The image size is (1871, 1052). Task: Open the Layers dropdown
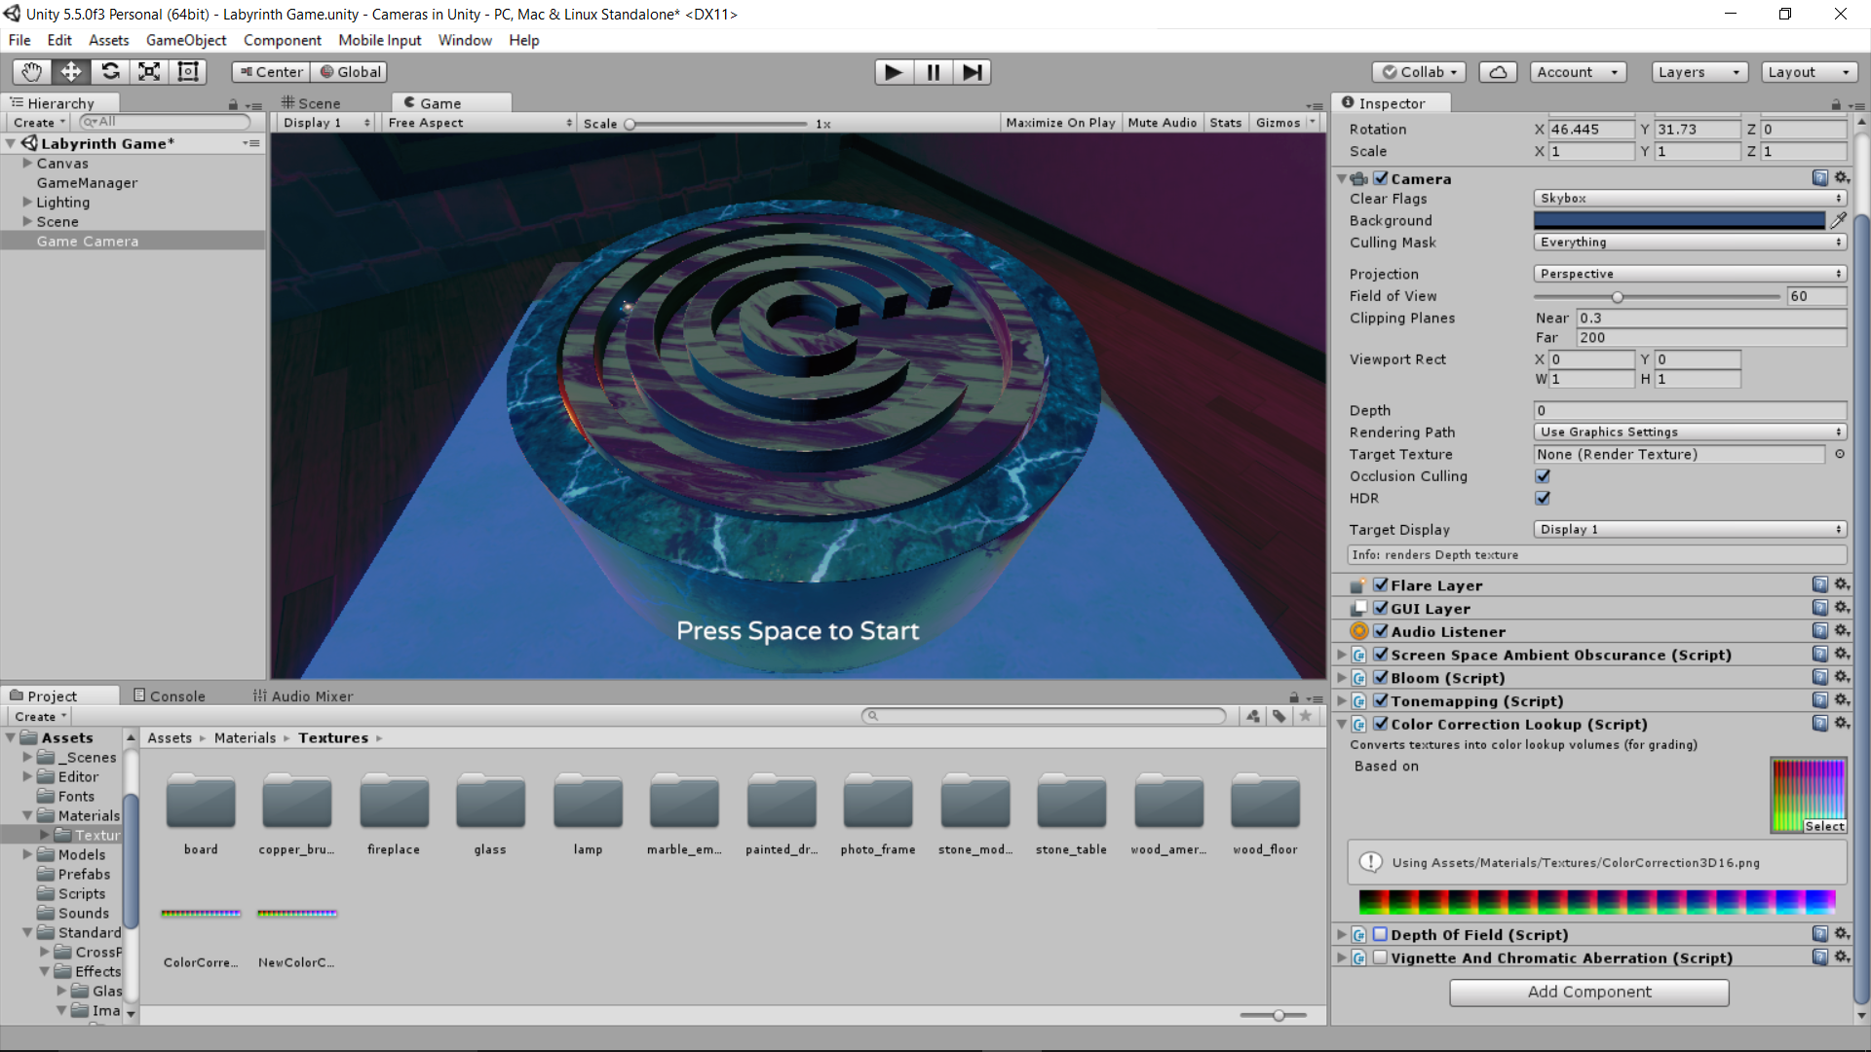[1699, 72]
